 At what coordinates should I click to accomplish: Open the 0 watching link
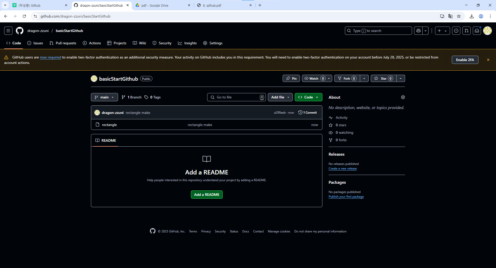(x=341, y=132)
